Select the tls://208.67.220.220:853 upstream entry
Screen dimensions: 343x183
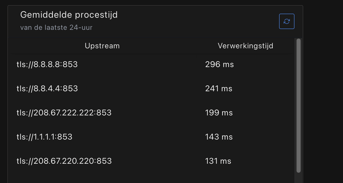[64, 161]
